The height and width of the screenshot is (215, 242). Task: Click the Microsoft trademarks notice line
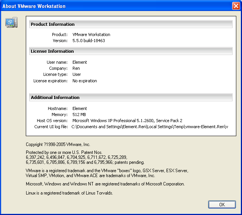pos(105,184)
